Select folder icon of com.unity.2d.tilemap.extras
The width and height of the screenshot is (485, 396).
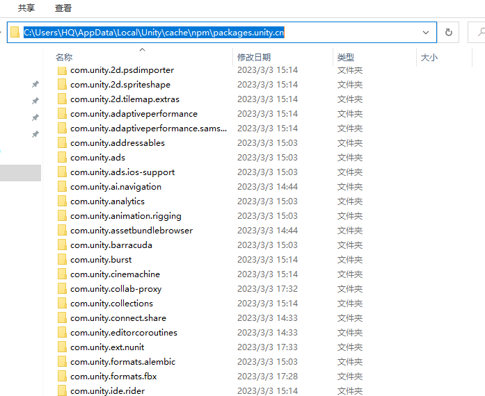click(x=62, y=99)
